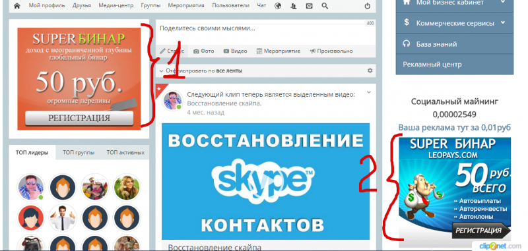
Task: Click РЕГИСТРАЦИЯ button on blue leopays banner
Action: coord(481,231)
